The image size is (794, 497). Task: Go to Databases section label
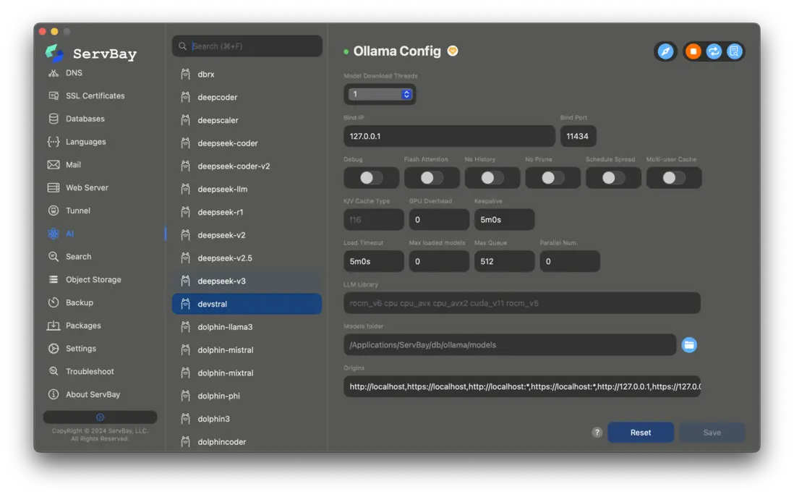coord(85,119)
